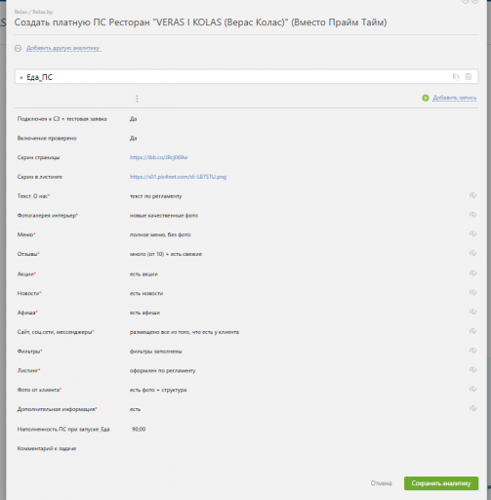491x500 pixels.
Task: Click value 'есть афиши'
Action: (x=144, y=312)
